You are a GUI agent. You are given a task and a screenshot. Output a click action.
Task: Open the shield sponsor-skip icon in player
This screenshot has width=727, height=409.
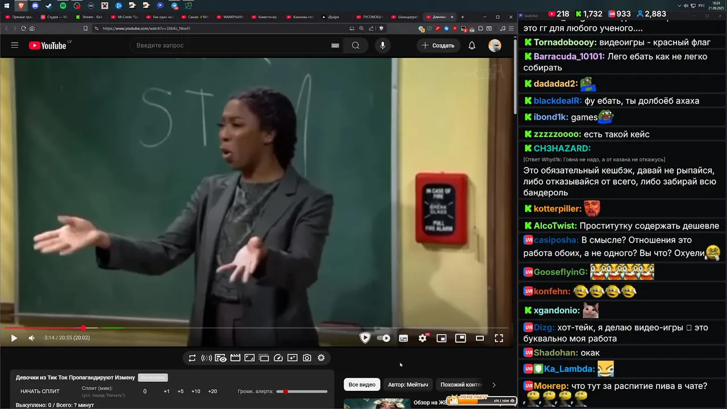pos(365,338)
